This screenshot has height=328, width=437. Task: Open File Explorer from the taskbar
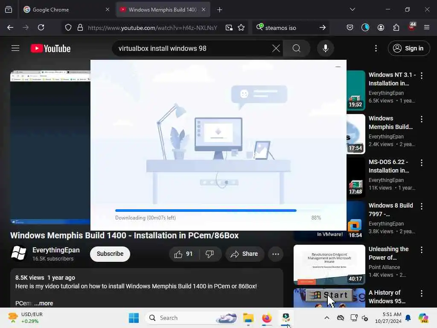coord(248,318)
